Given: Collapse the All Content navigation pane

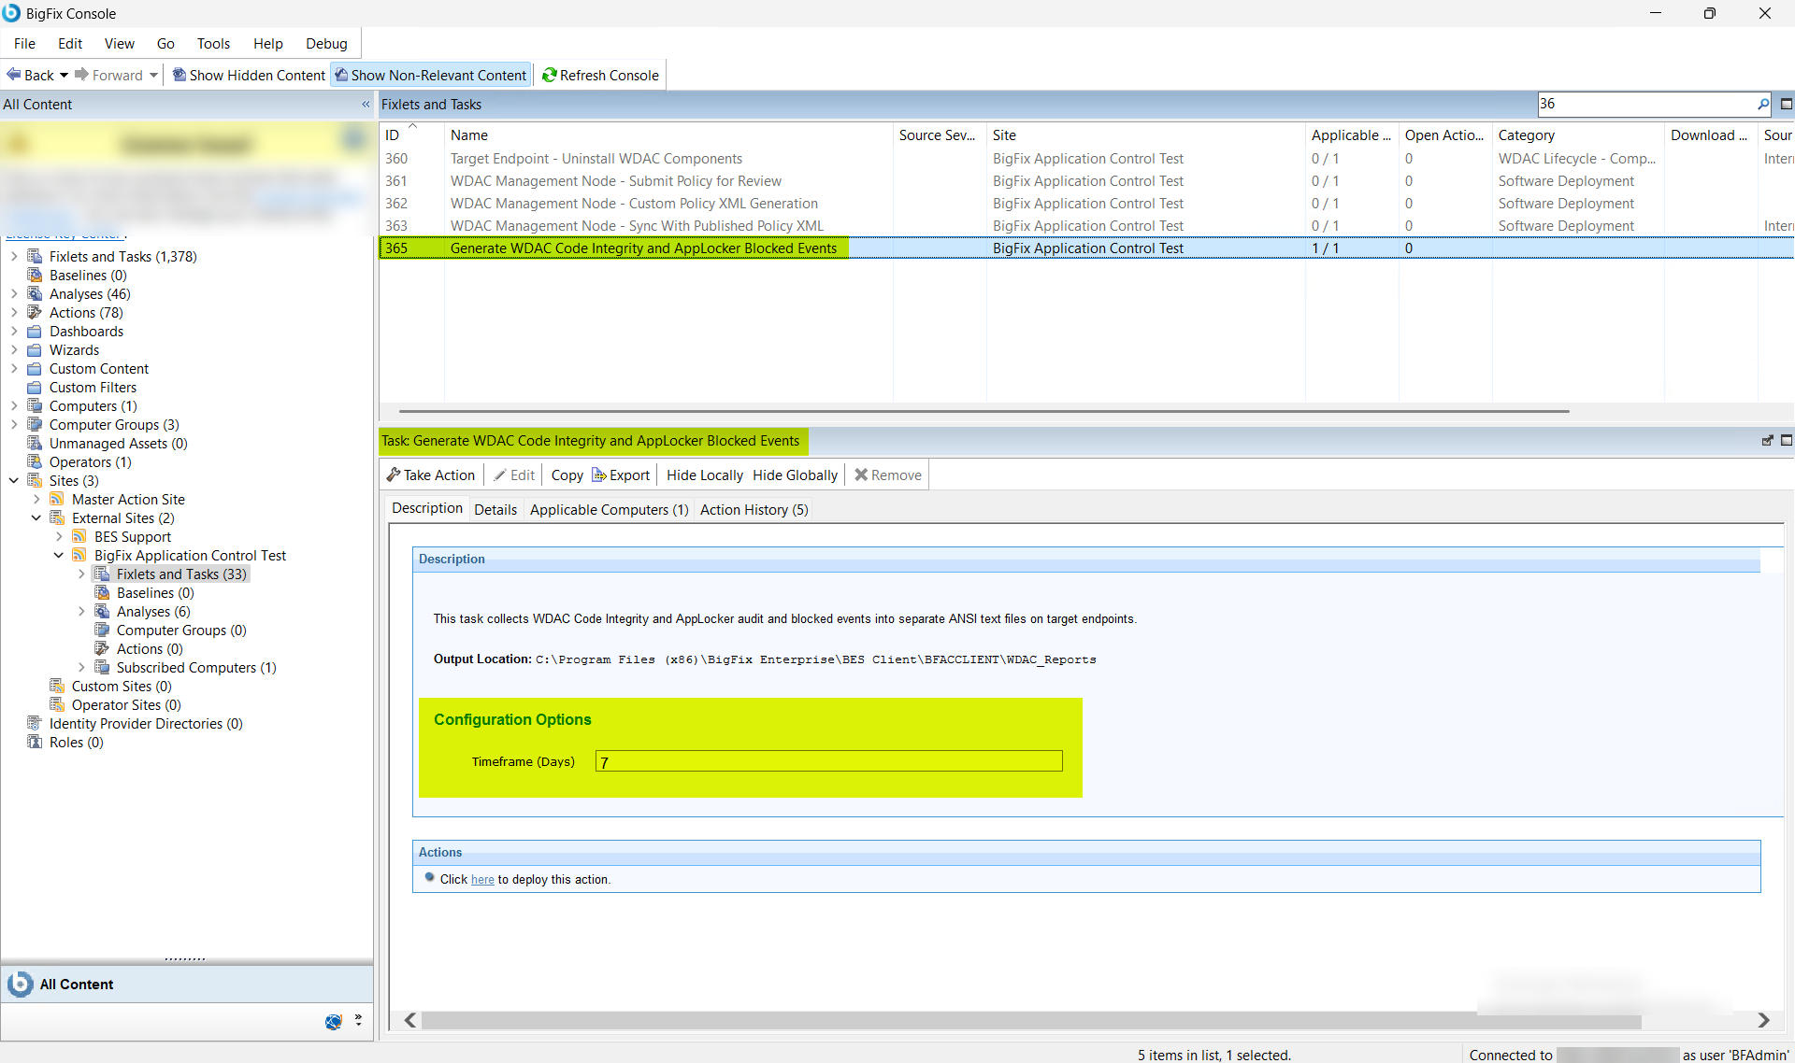Looking at the screenshot, I should [x=366, y=105].
